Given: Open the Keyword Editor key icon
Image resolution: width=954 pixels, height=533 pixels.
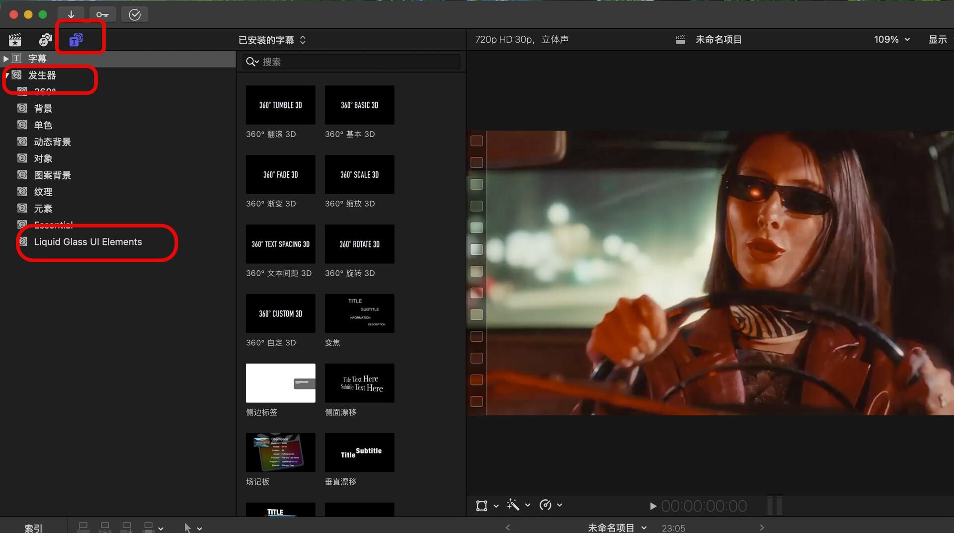Looking at the screenshot, I should click(102, 14).
